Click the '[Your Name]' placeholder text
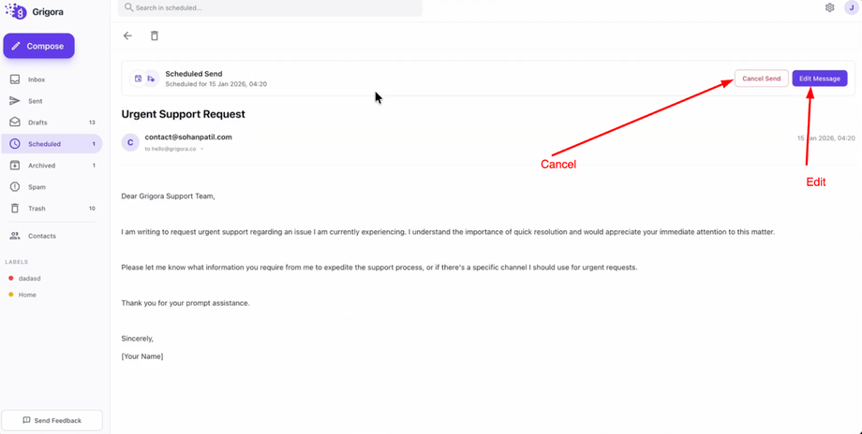This screenshot has height=434, width=862. tap(142, 356)
